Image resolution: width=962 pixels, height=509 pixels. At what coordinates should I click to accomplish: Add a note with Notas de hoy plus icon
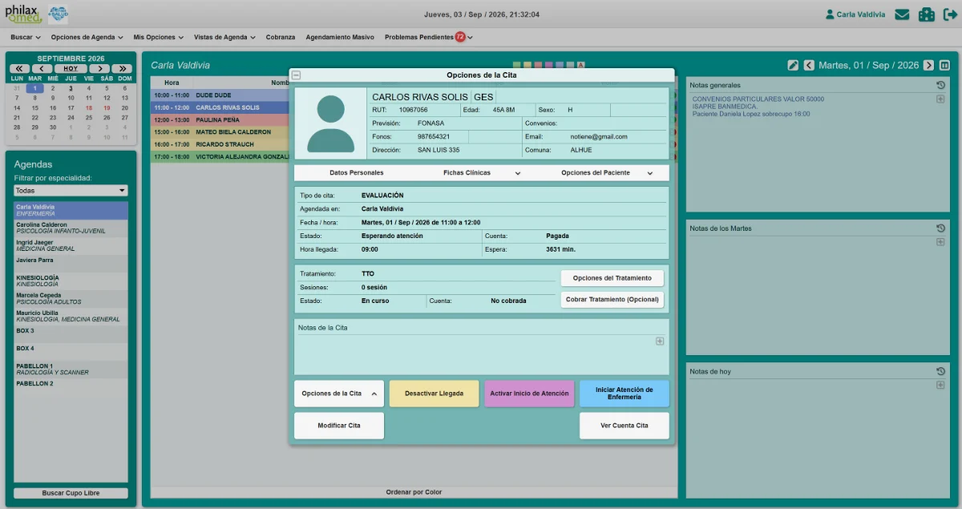click(940, 386)
